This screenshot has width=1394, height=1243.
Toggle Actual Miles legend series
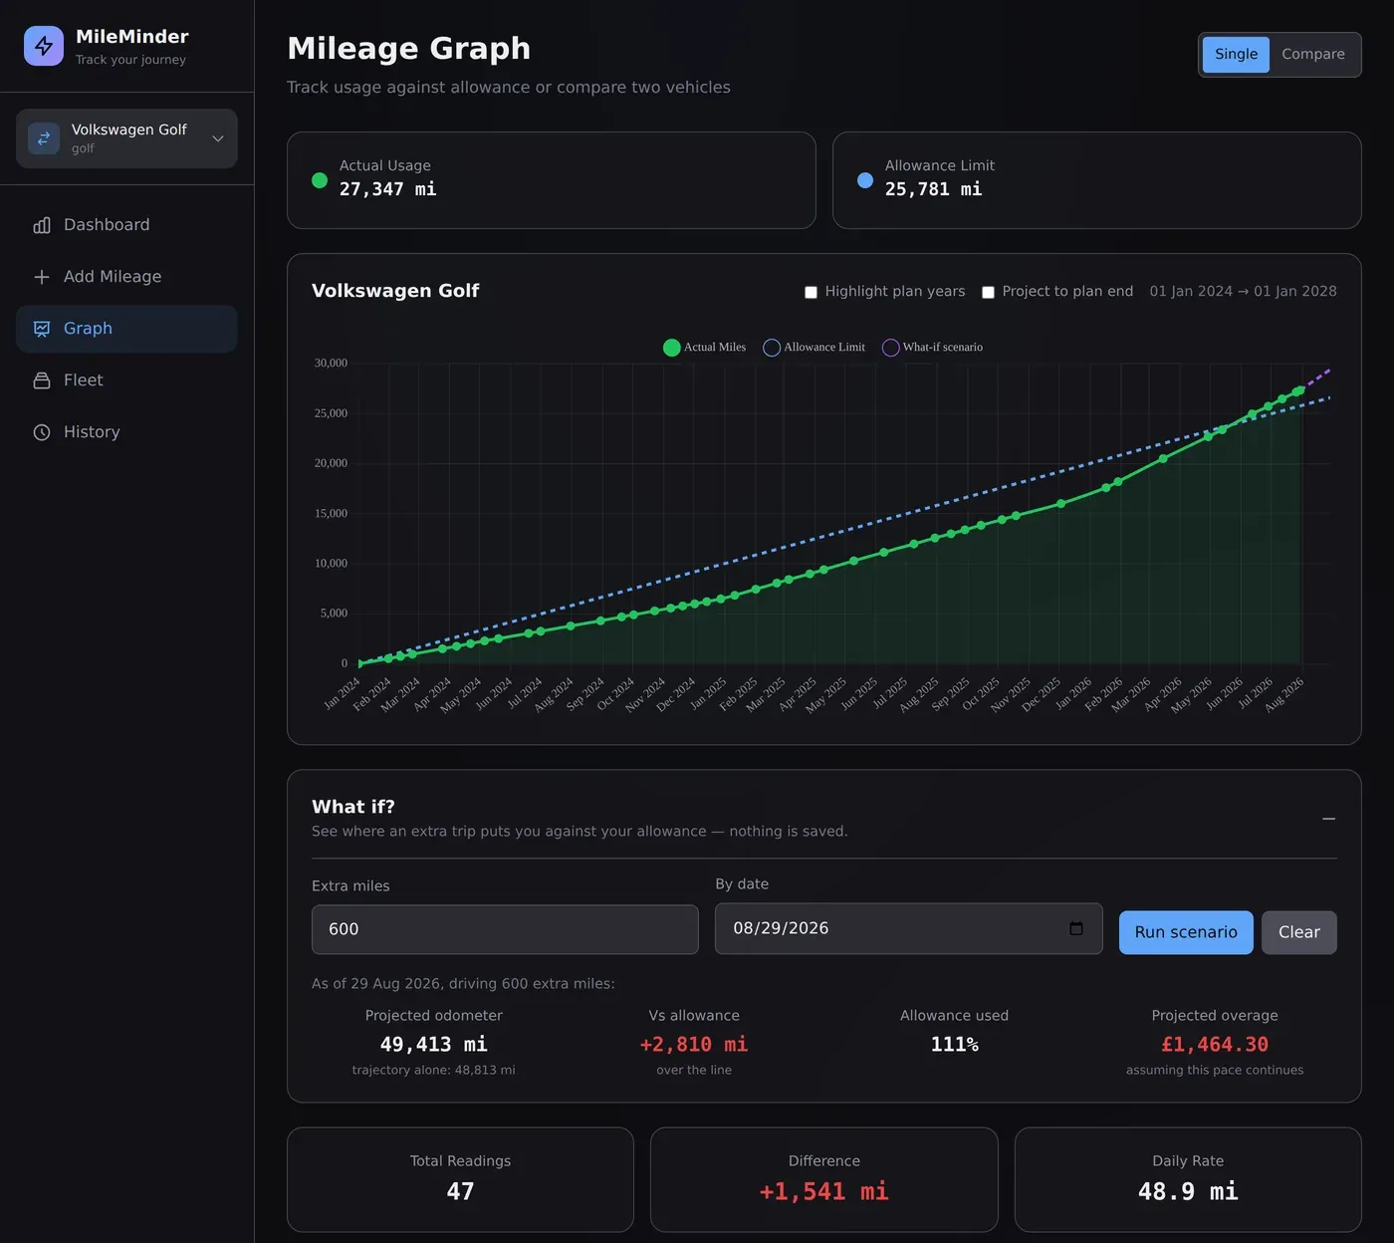(705, 348)
